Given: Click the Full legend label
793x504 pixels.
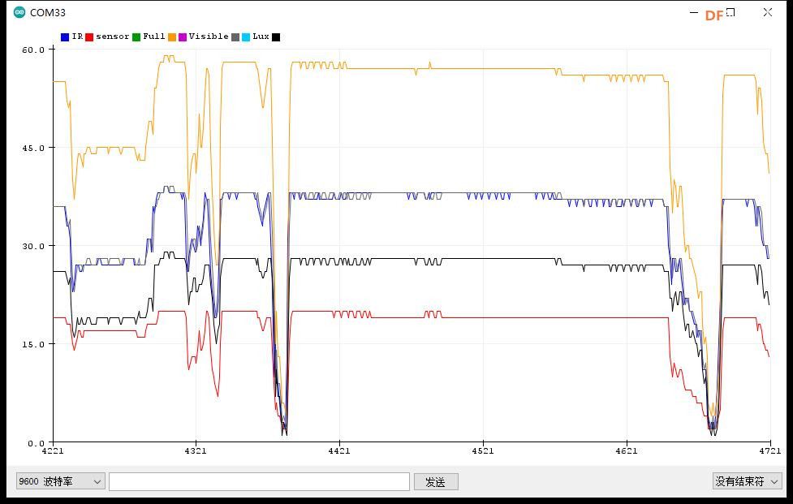Looking at the screenshot, I should pyautogui.click(x=153, y=37).
